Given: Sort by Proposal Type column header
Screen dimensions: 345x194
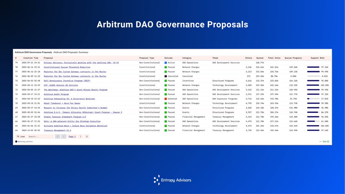Looking at the screenshot, I should (147, 58).
